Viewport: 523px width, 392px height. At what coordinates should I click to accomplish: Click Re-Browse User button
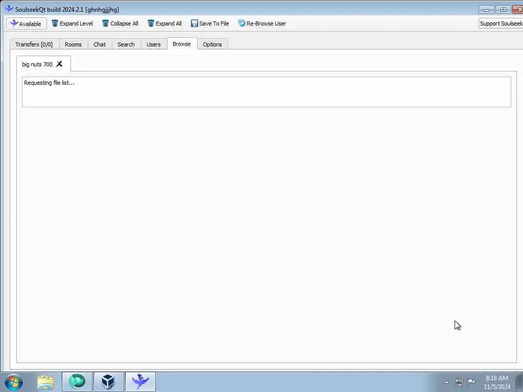pyautogui.click(x=262, y=23)
